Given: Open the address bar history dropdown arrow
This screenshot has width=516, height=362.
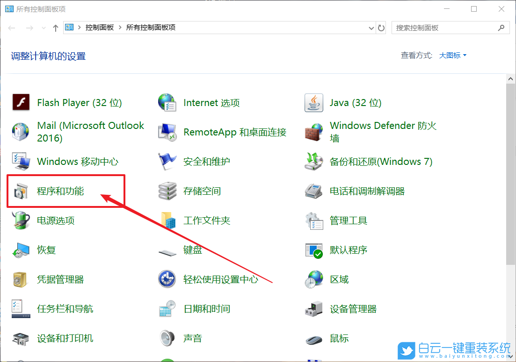Looking at the screenshot, I should (371, 28).
